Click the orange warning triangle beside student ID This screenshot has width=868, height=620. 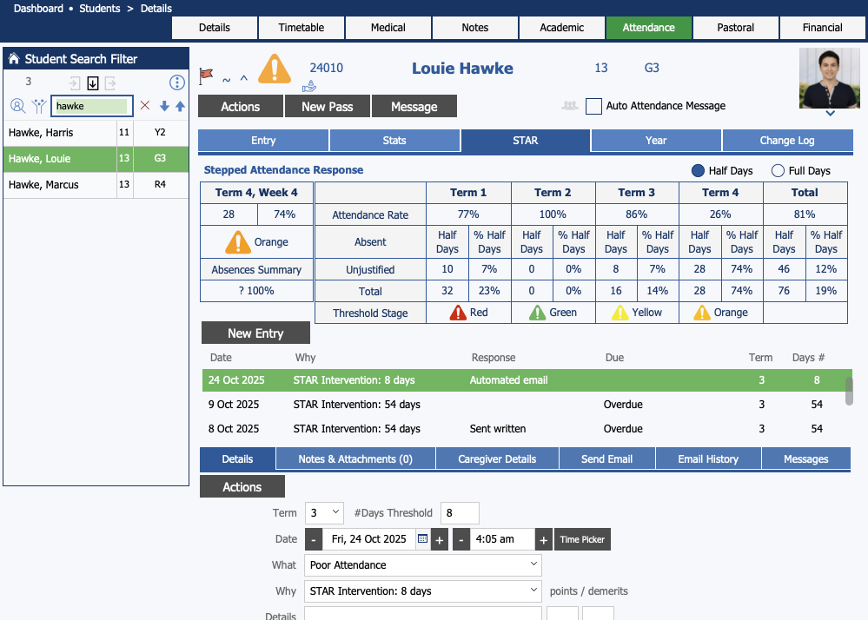click(275, 69)
